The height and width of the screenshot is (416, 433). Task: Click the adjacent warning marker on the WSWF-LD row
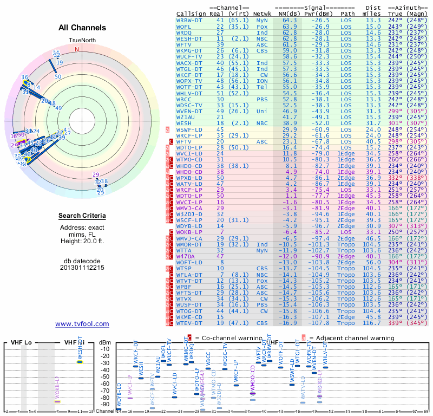(167, 129)
